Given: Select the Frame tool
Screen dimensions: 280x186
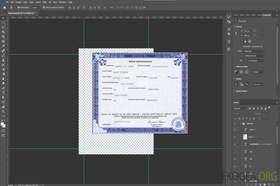Looking at the screenshot, I should 3,41.
